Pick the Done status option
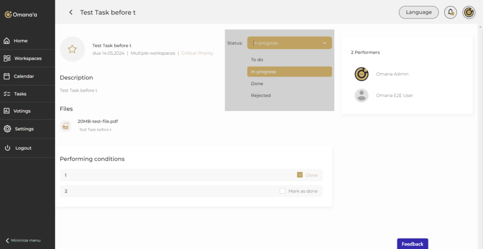Viewport: 483px width, 249px height. (257, 84)
